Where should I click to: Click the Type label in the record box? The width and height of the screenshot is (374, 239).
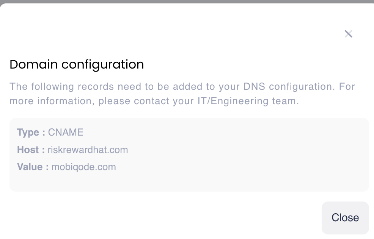pyautogui.click(x=27, y=133)
